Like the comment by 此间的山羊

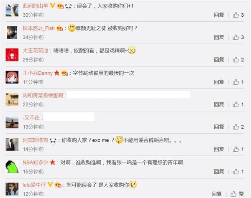pos(236,15)
